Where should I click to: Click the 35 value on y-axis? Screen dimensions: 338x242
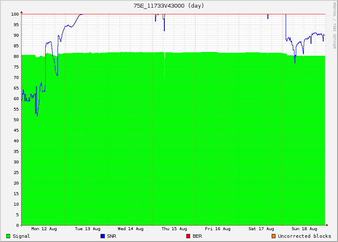16,152
